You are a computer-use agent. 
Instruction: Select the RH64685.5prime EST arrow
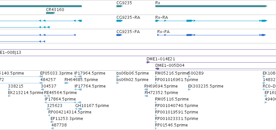point(66,83)
